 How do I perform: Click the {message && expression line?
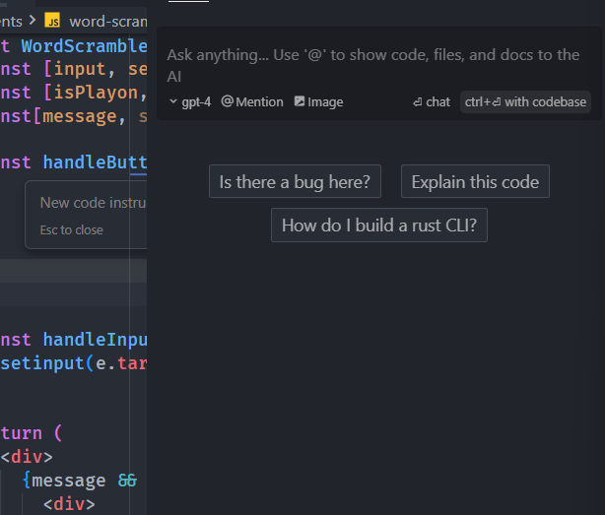[x=80, y=481]
